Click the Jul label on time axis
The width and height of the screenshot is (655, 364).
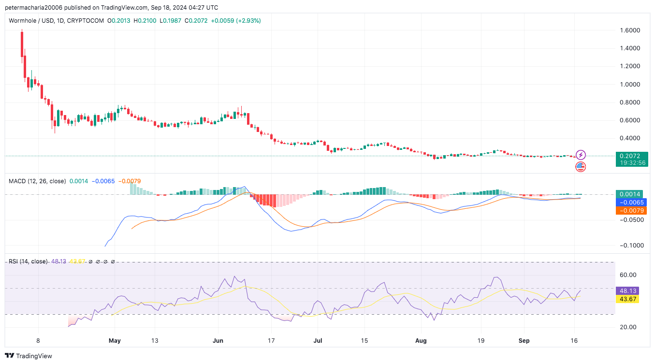pos(318,341)
